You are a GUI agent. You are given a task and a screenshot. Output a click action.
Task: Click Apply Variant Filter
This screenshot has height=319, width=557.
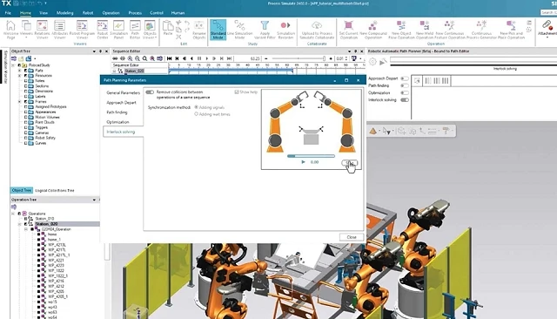point(265,30)
